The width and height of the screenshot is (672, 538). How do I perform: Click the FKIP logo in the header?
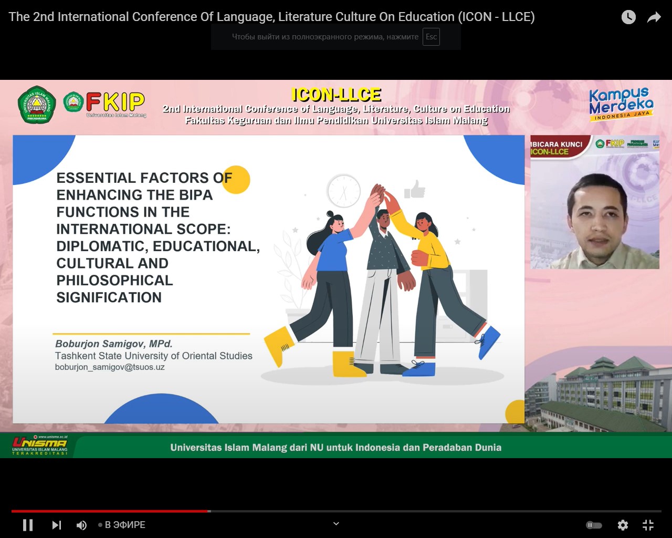click(106, 104)
